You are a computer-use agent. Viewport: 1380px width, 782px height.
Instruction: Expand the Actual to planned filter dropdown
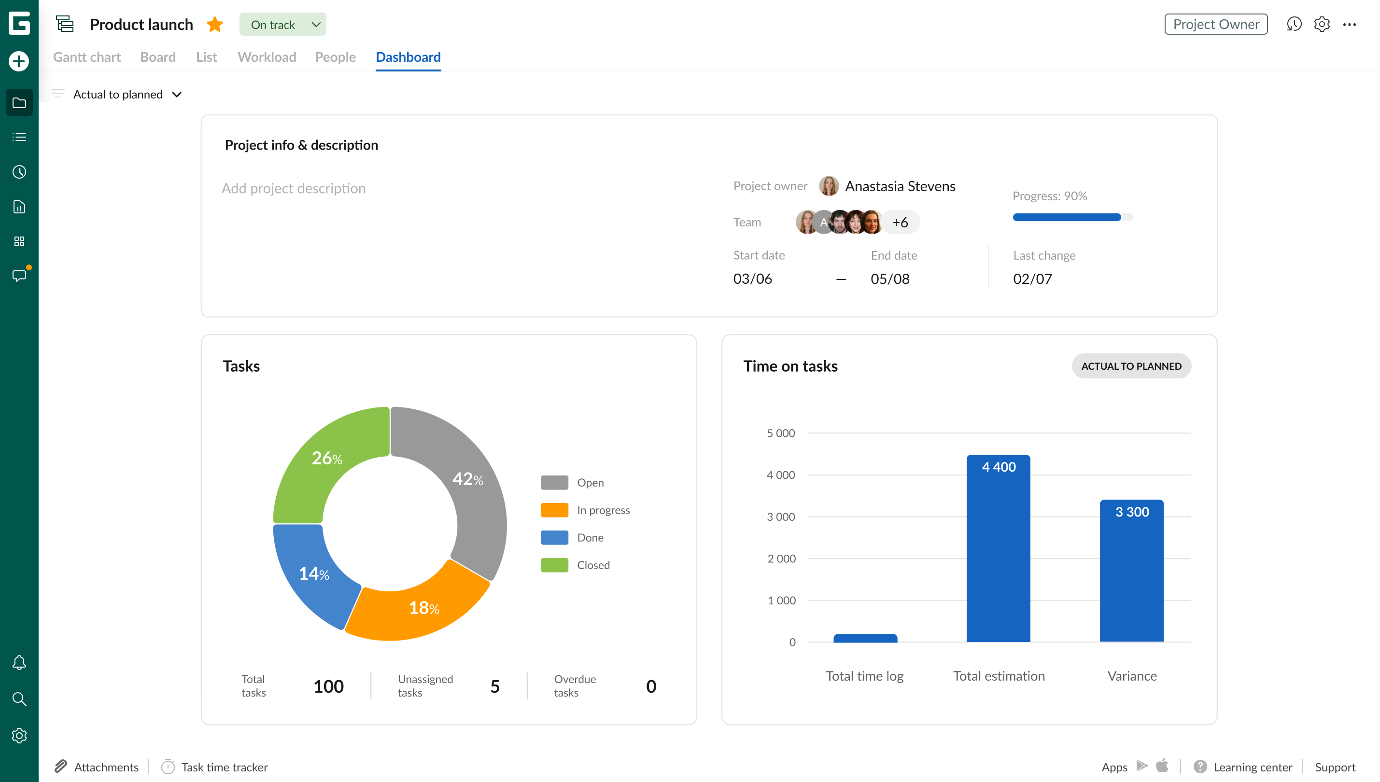tap(127, 95)
